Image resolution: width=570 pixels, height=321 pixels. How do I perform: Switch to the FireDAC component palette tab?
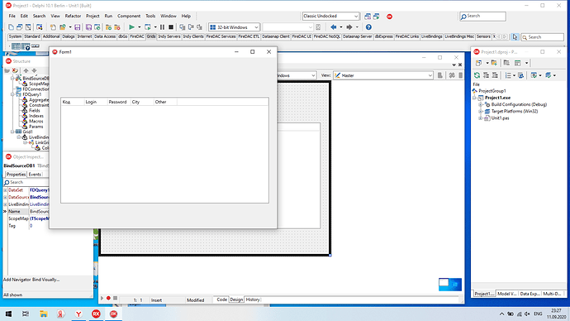(x=137, y=36)
